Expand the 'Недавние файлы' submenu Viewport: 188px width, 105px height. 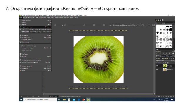click(25, 32)
